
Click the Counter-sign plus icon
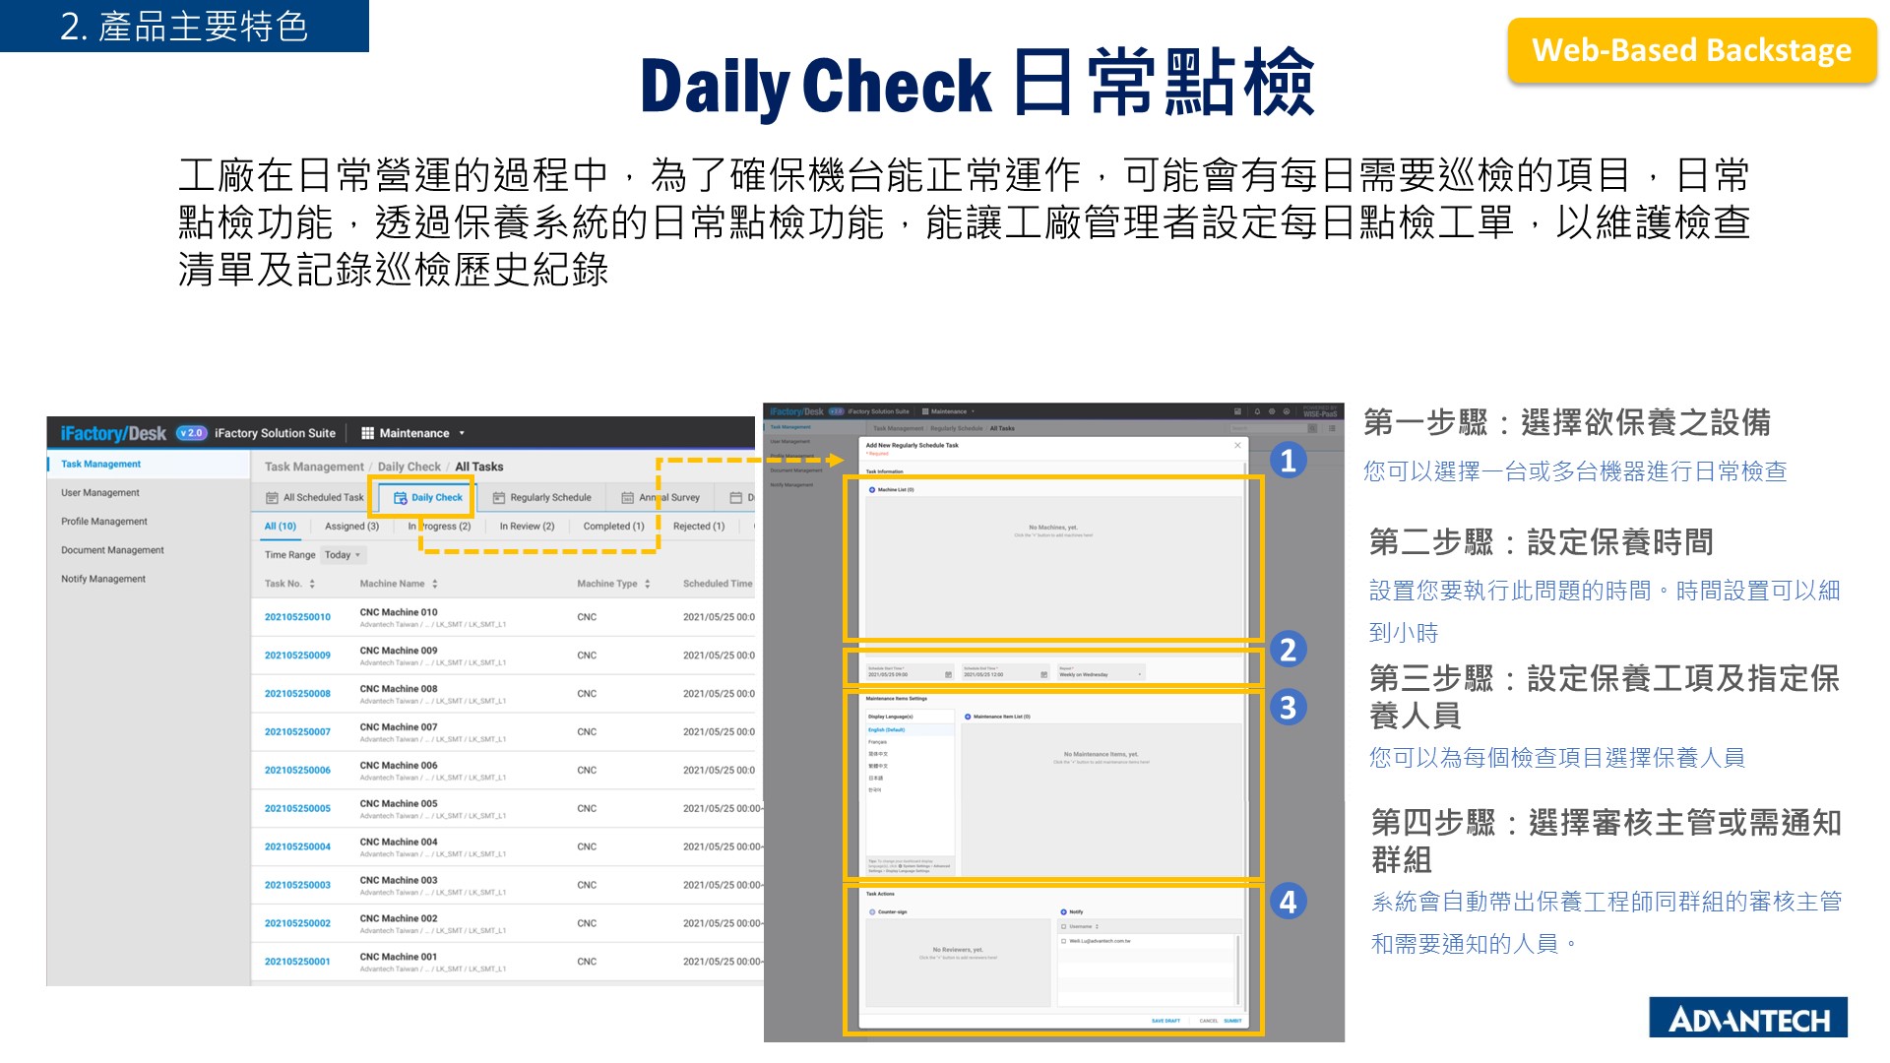point(872,912)
